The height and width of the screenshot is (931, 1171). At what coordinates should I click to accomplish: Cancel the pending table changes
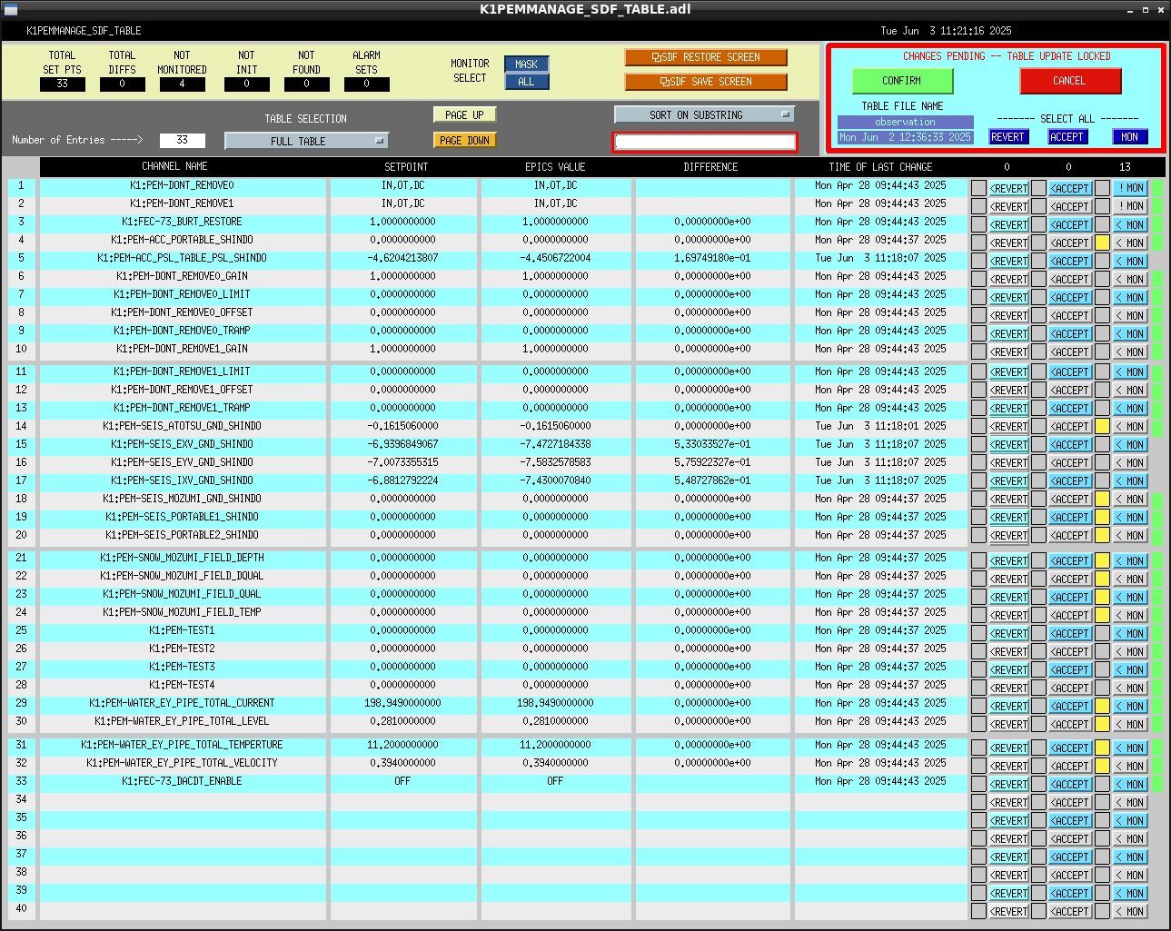[x=1070, y=81]
